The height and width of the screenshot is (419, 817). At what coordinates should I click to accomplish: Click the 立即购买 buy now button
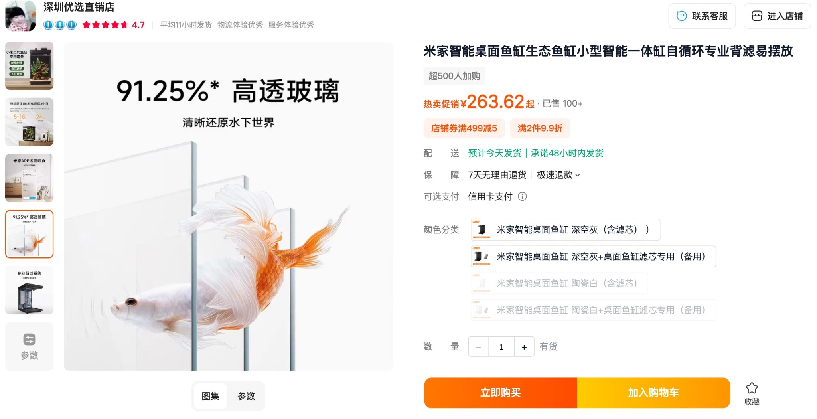point(501,393)
